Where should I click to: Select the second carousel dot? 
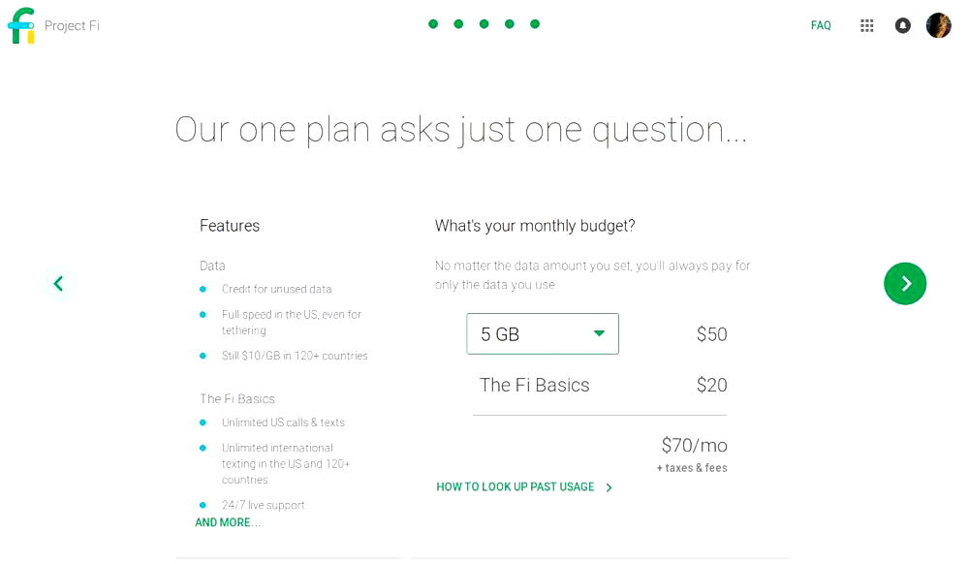tap(458, 23)
